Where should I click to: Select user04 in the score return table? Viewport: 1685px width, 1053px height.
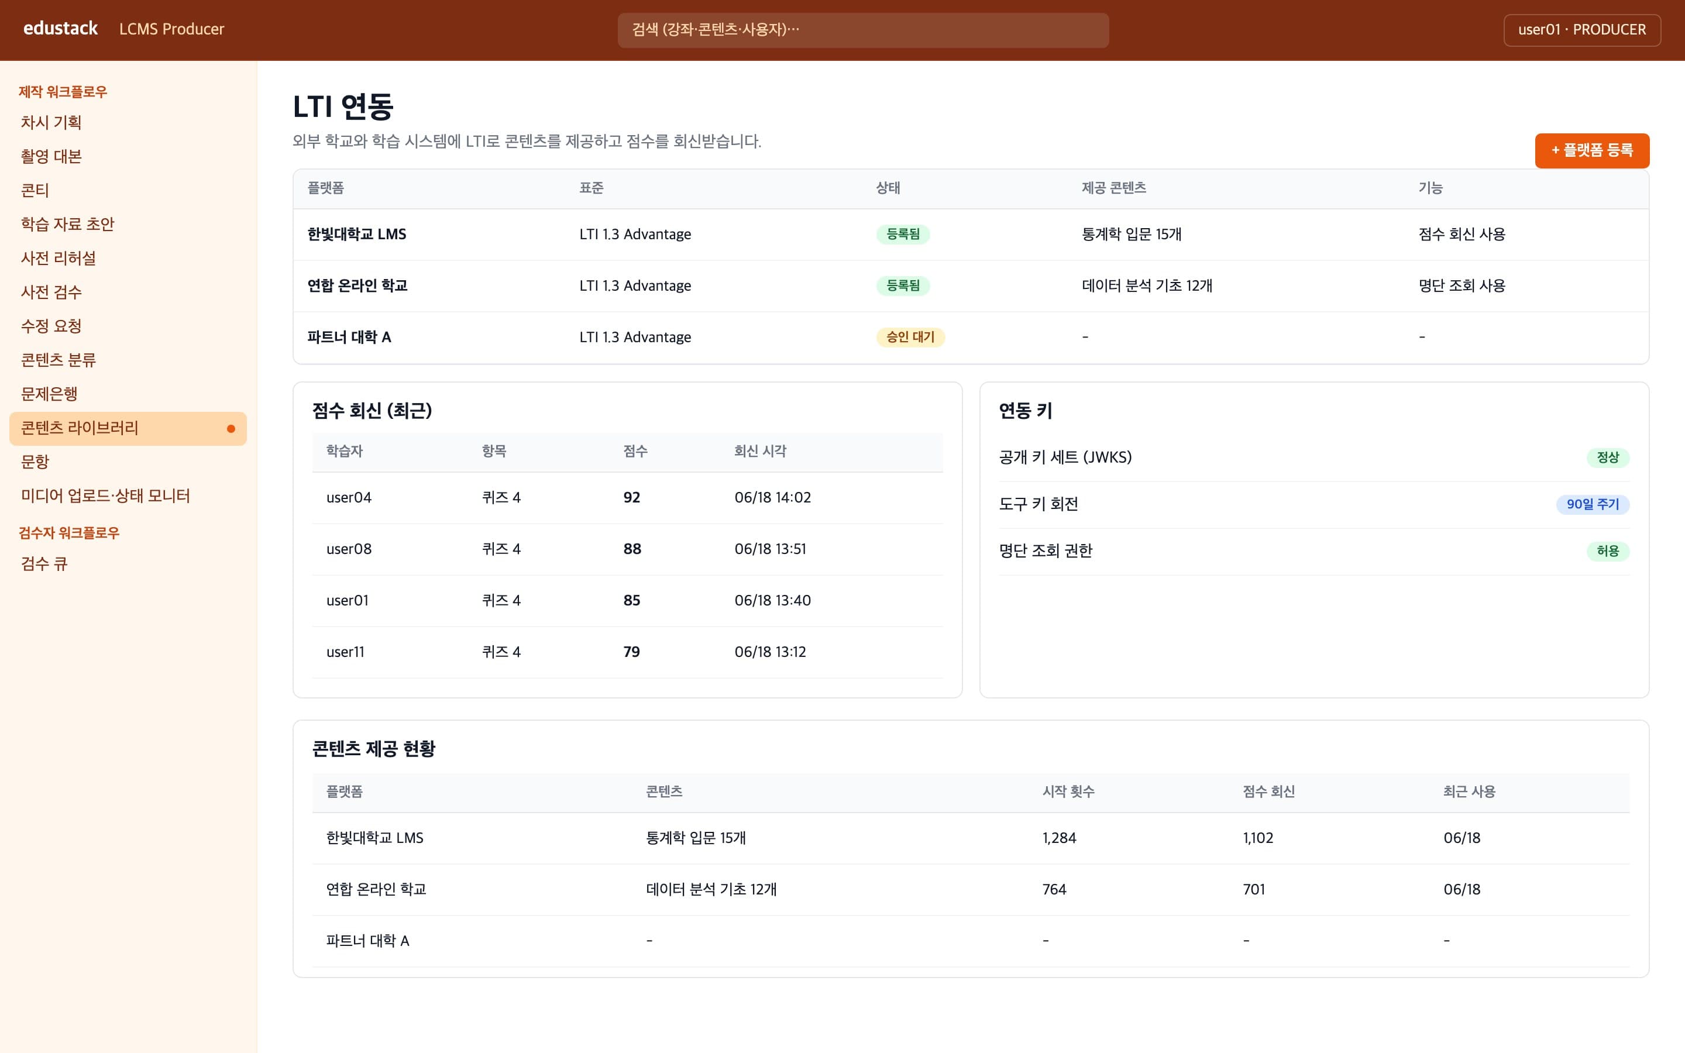(349, 498)
